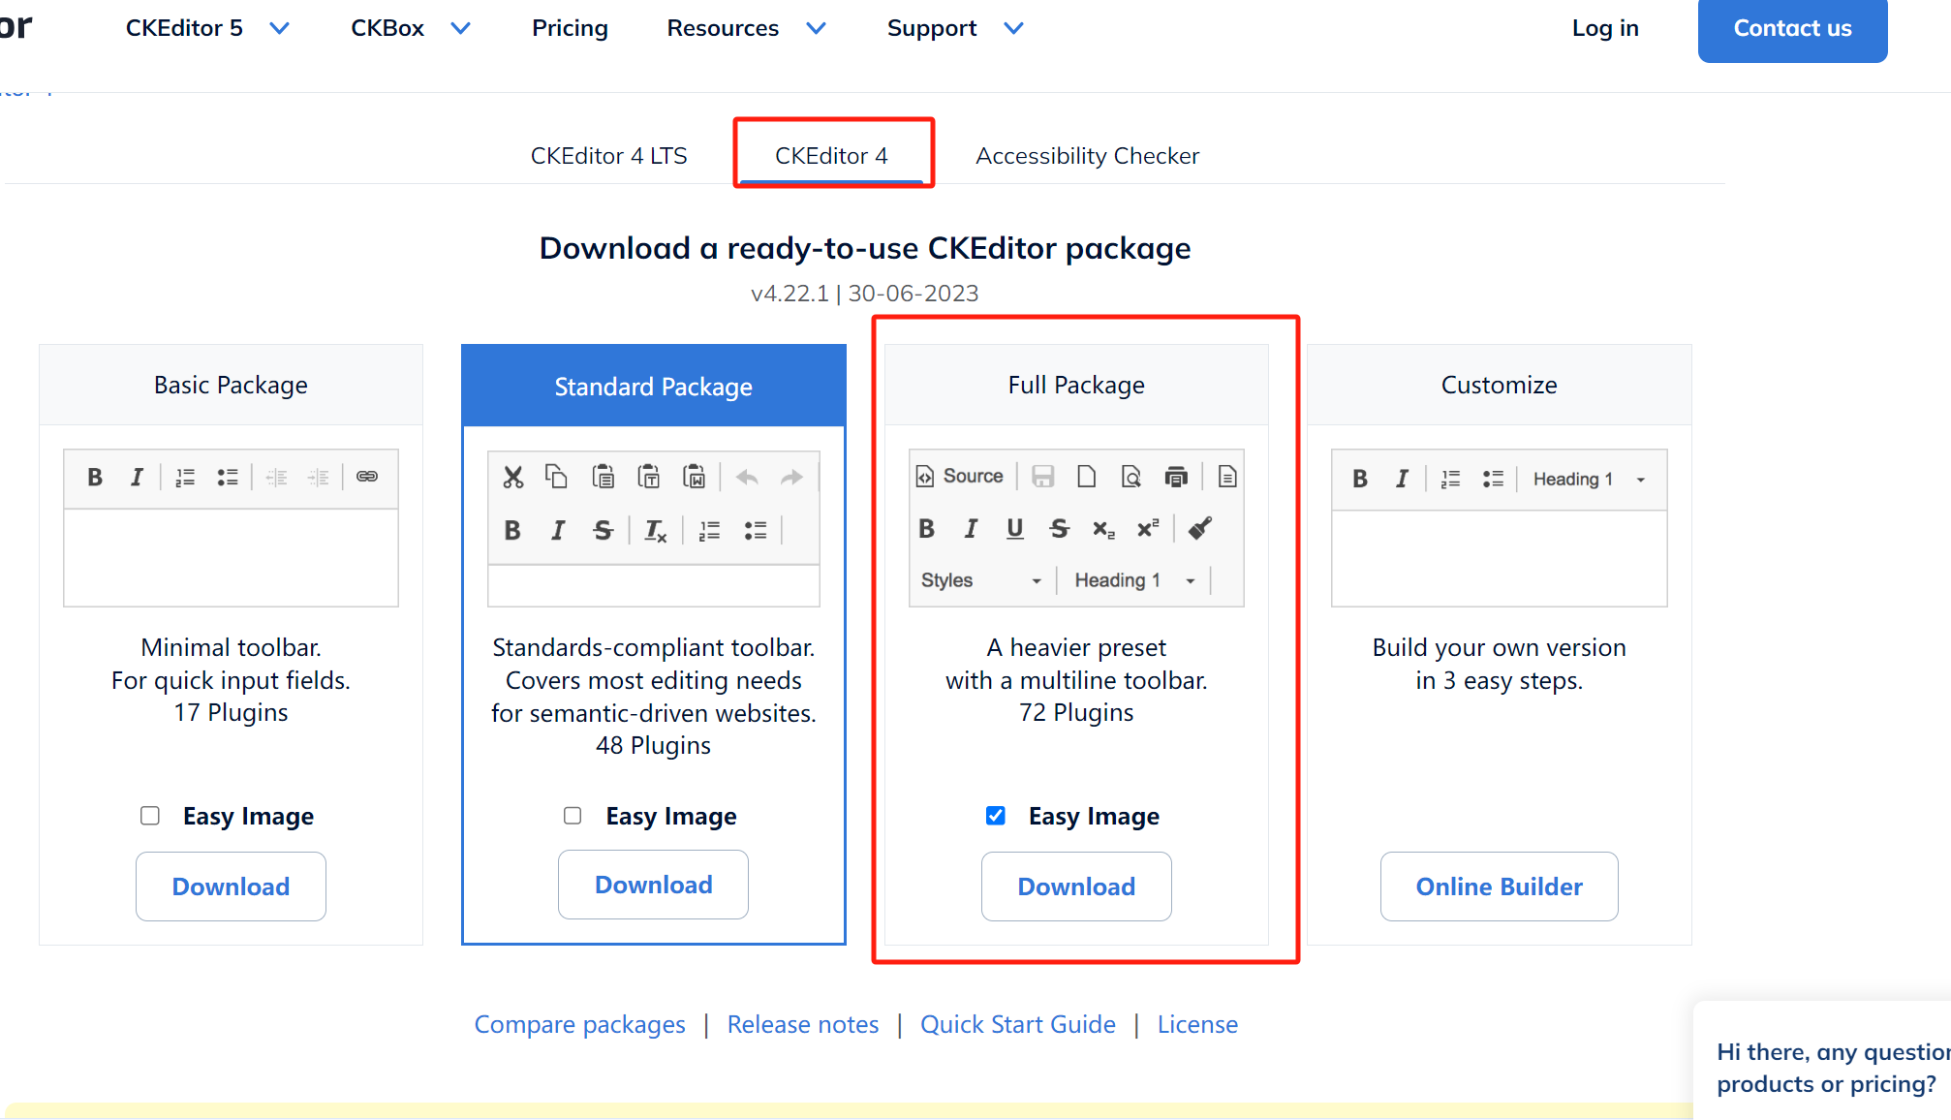1951x1120 pixels.
Task: Click the Undo arrow in Standard Package toolbar
Action: coord(747,477)
